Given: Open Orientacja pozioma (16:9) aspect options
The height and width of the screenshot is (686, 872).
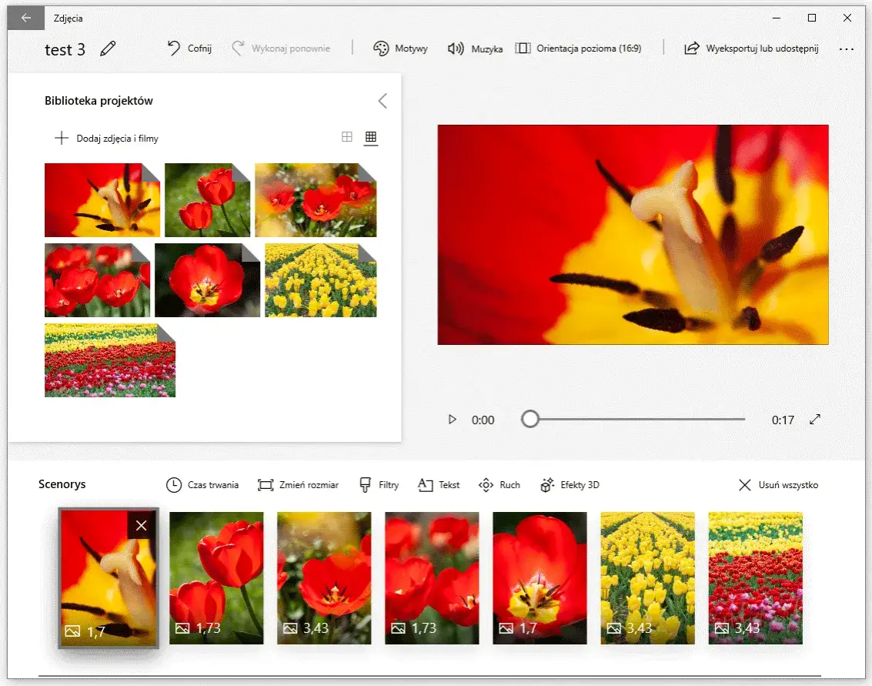Looking at the screenshot, I should (x=578, y=49).
